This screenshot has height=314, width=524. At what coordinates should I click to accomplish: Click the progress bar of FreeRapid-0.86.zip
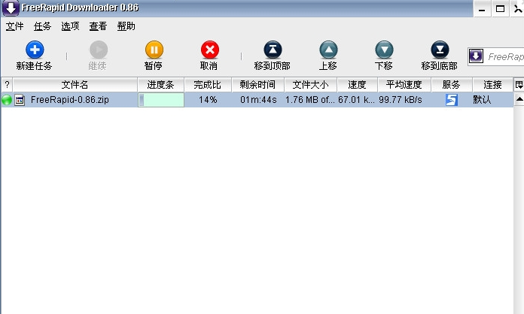pos(161,100)
